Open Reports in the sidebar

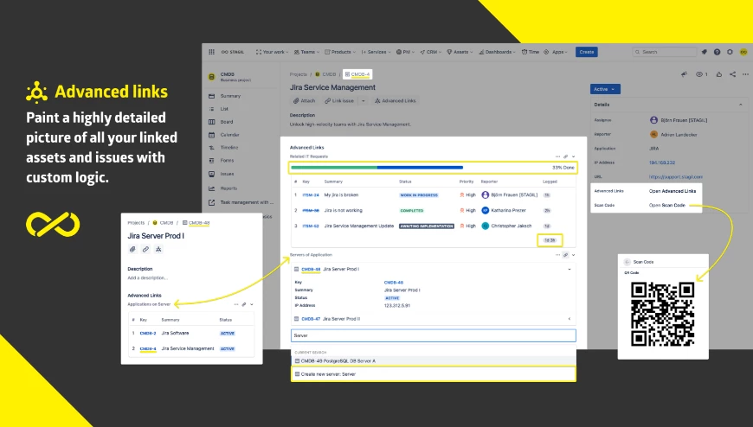point(228,188)
